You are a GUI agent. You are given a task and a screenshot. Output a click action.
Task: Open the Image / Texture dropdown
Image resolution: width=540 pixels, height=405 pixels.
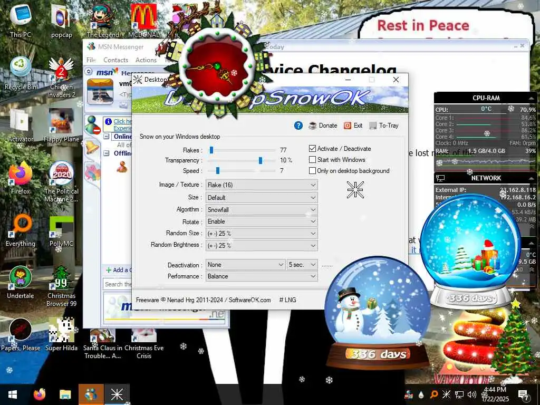tap(262, 185)
